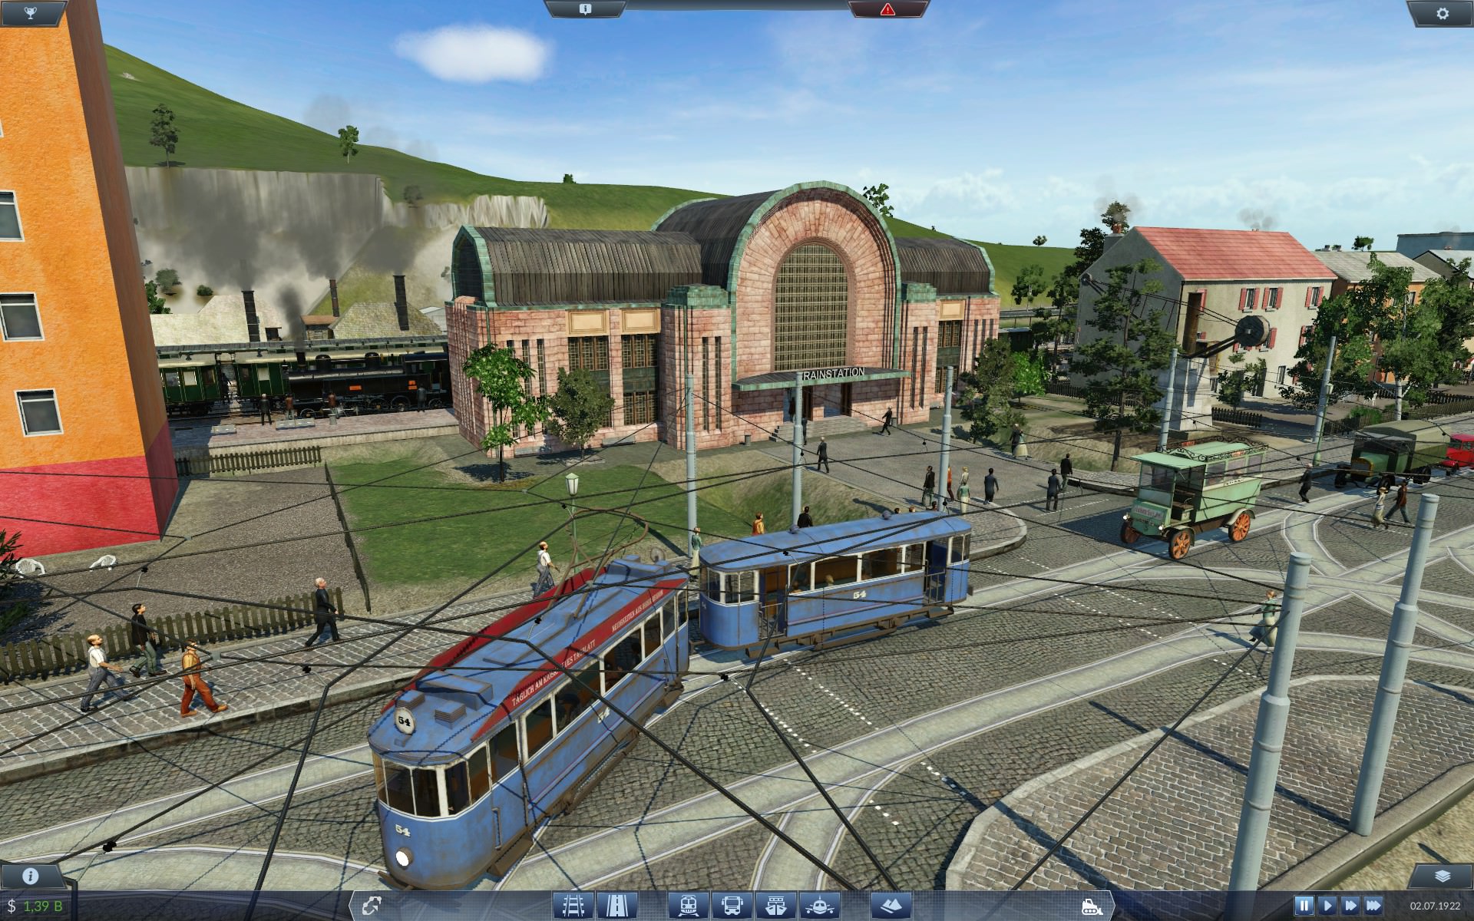
Task: Pause the game simulation
Action: [x=1304, y=906]
